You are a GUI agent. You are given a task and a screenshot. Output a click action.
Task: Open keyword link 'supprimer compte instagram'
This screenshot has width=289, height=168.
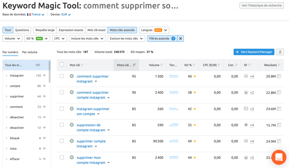(x=91, y=144)
